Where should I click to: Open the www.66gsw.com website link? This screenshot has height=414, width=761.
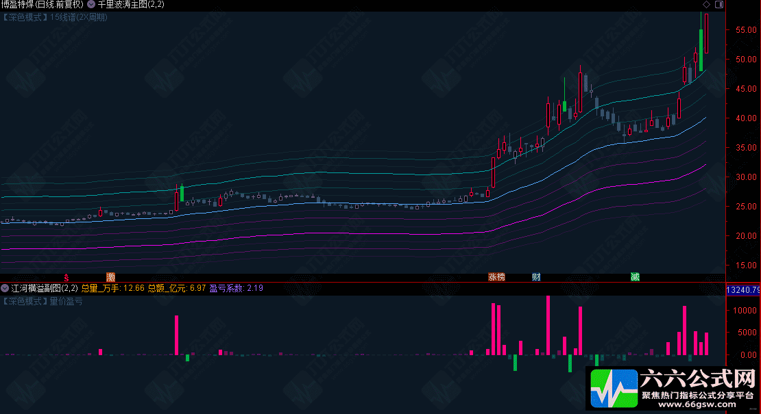(x=697, y=405)
